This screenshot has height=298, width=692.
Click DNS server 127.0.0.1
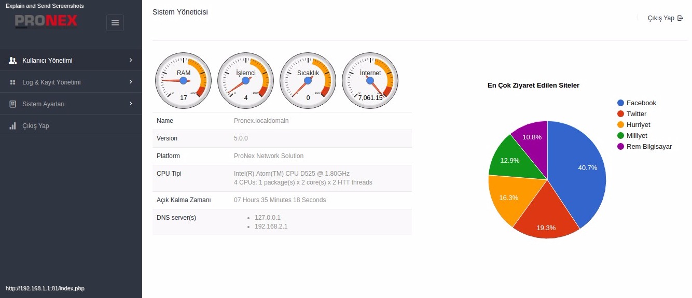point(268,218)
